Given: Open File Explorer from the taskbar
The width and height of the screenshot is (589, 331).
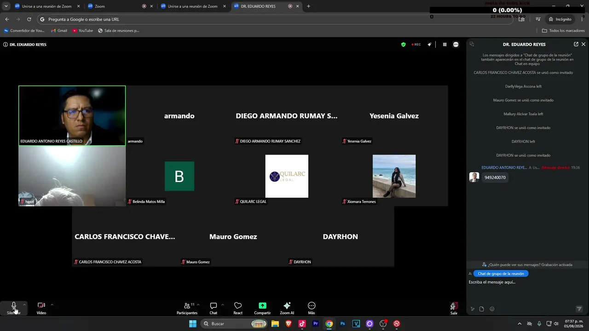Looking at the screenshot, I should [275, 324].
